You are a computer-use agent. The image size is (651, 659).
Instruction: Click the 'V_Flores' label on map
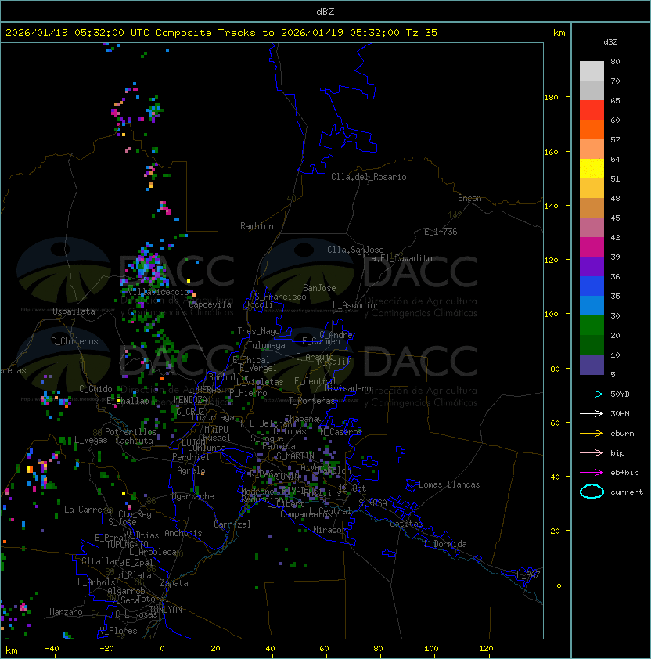(118, 631)
